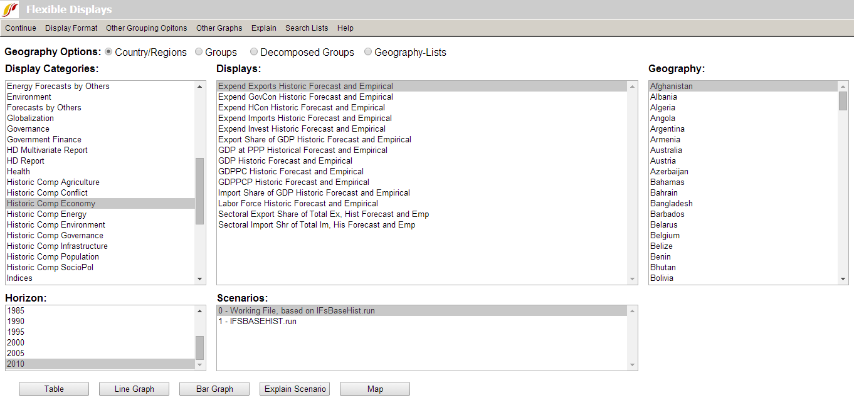The height and width of the screenshot is (400, 854).
Task: Open the Search Lists menu
Action: 307,28
